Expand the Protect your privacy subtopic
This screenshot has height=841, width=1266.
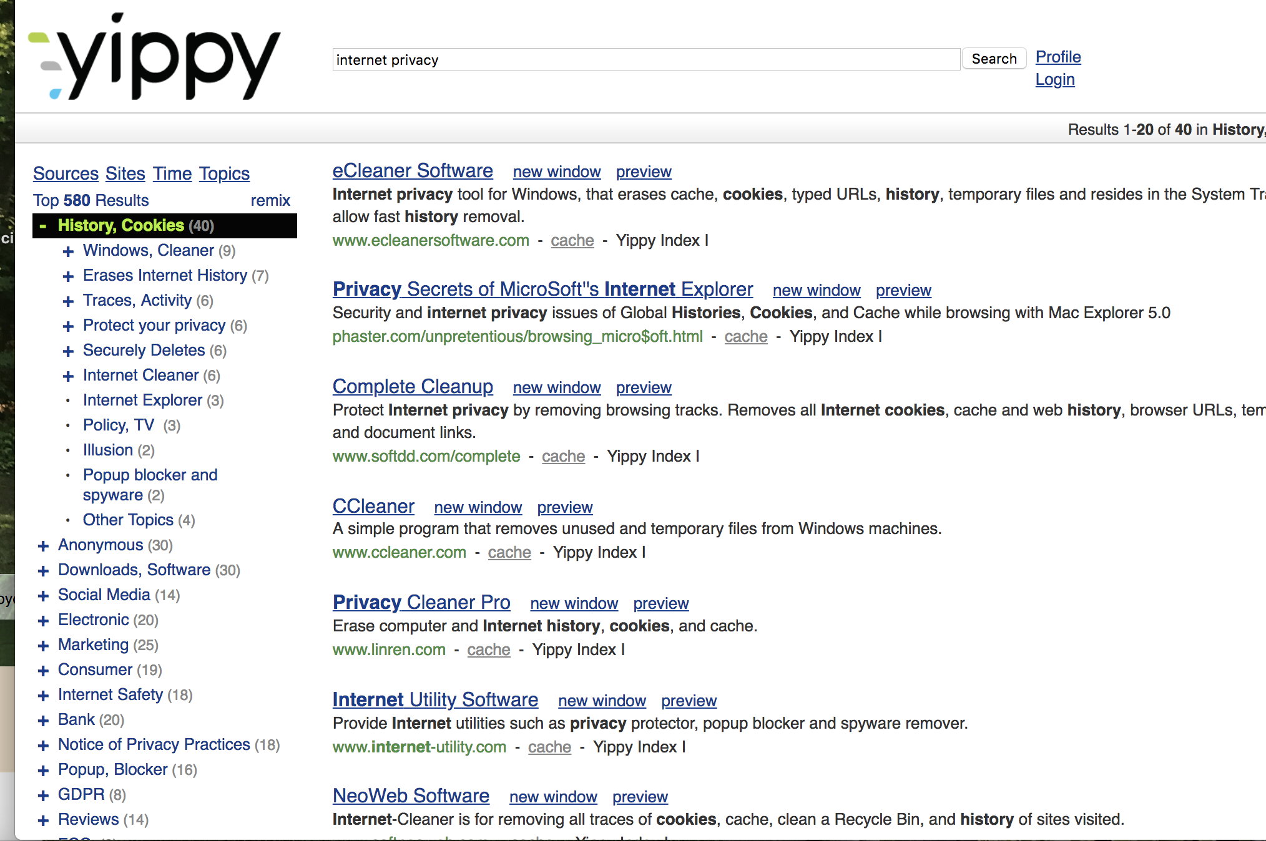click(x=68, y=326)
